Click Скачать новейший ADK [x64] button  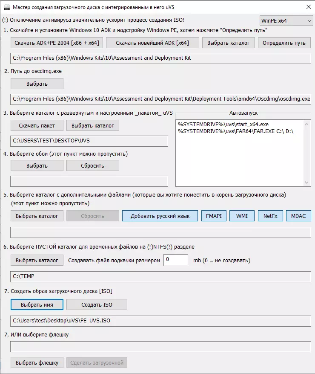click(152, 43)
